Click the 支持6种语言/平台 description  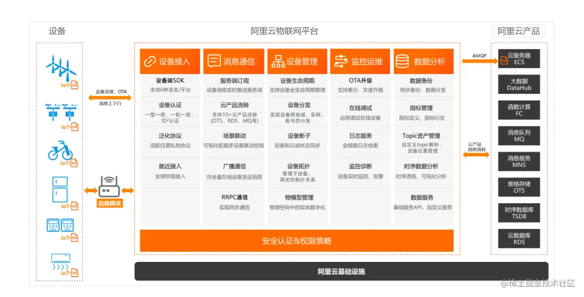[170, 90]
